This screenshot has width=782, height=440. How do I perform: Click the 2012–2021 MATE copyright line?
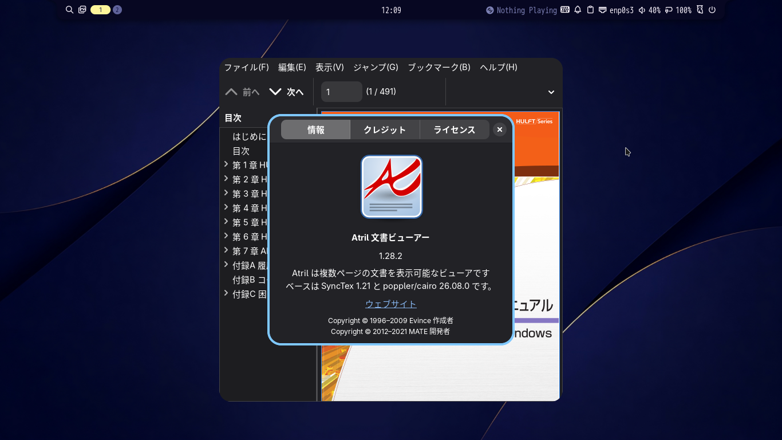pyautogui.click(x=390, y=331)
